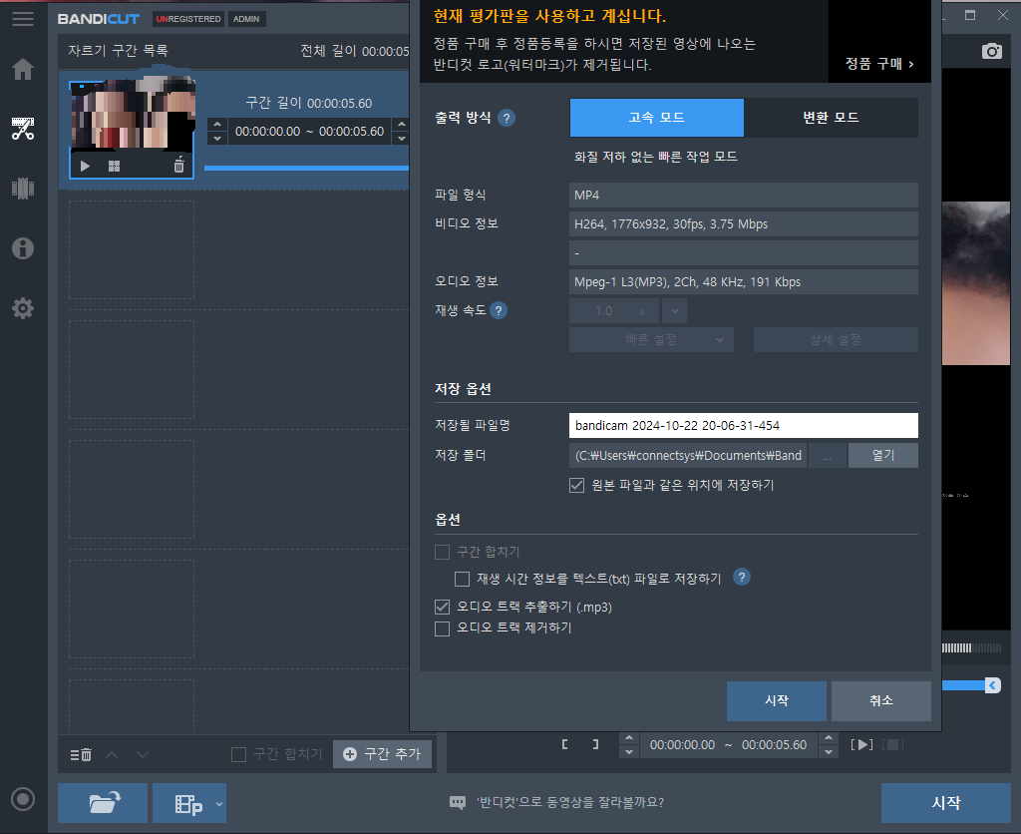1021x834 pixels.
Task: Open Settings with the gear icon
Action: [x=22, y=308]
